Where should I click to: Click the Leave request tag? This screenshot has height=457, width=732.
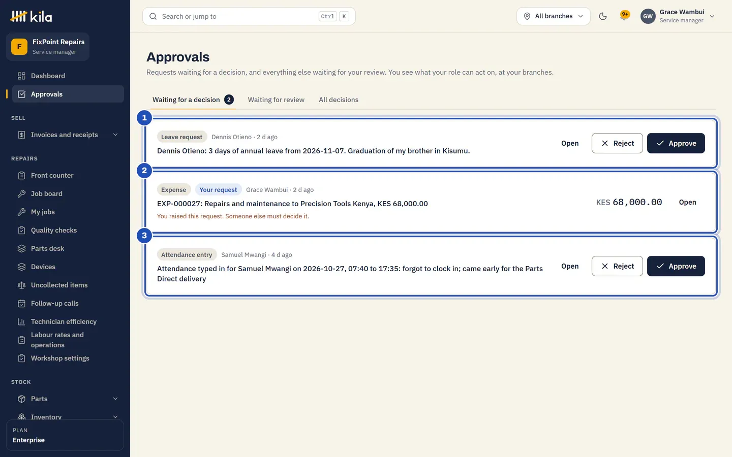(181, 137)
